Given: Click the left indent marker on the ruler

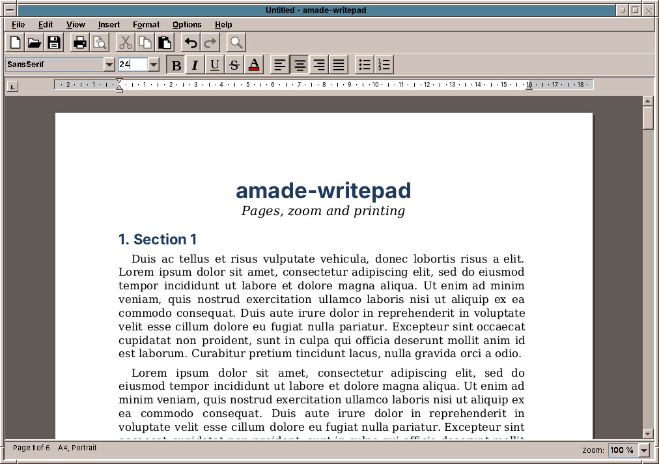Looking at the screenshot, I should (x=119, y=89).
